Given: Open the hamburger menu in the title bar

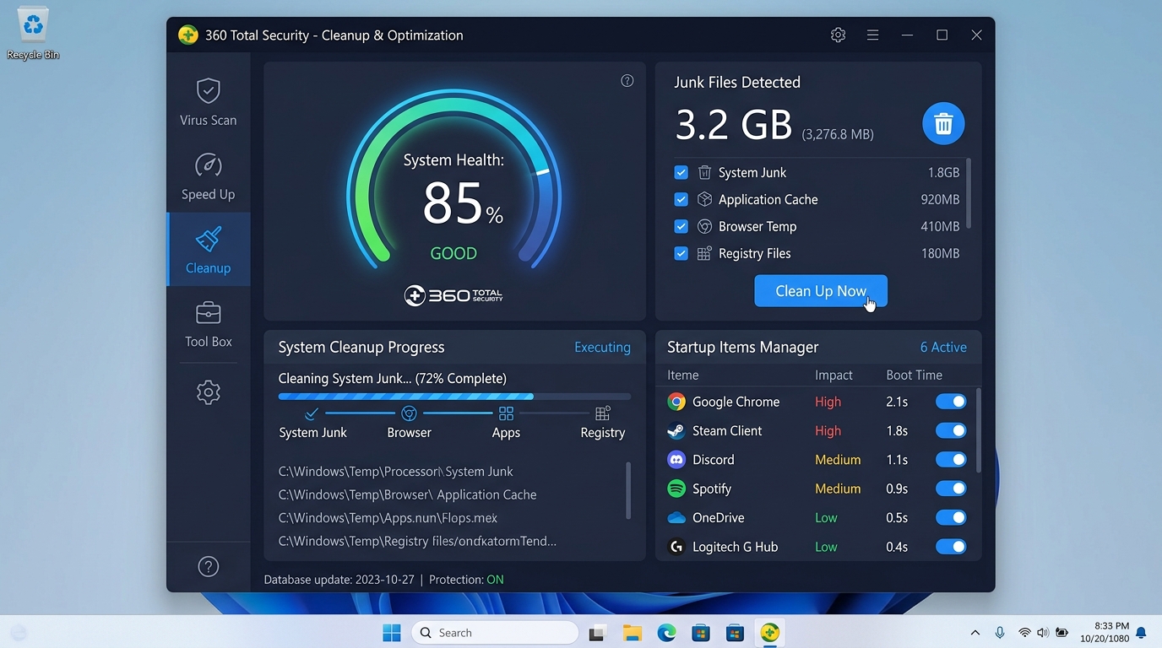Looking at the screenshot, I should click(872, 35).
